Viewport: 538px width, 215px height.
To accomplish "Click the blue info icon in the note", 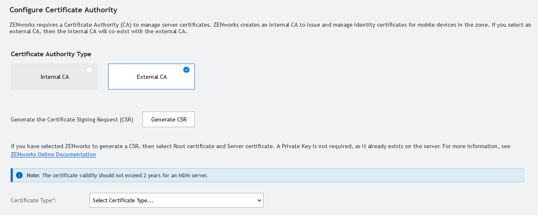I will click(x=19, y=175).
